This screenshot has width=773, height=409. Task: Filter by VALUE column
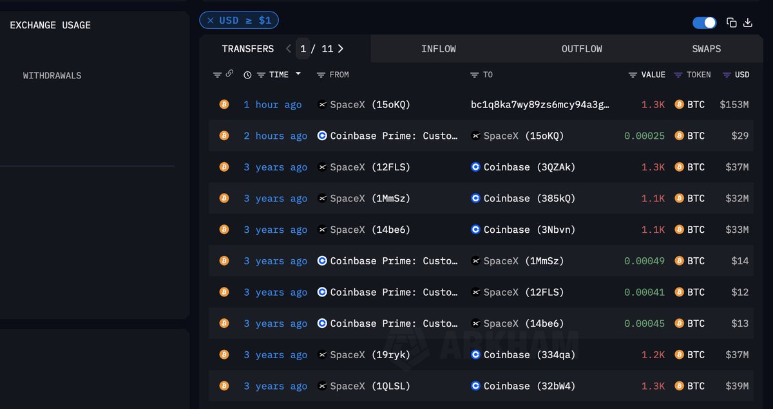(x=633, y=75)
